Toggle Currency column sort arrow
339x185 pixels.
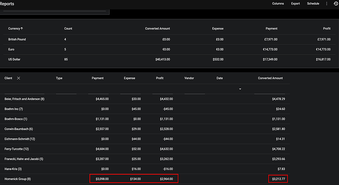tap(22, 28)
